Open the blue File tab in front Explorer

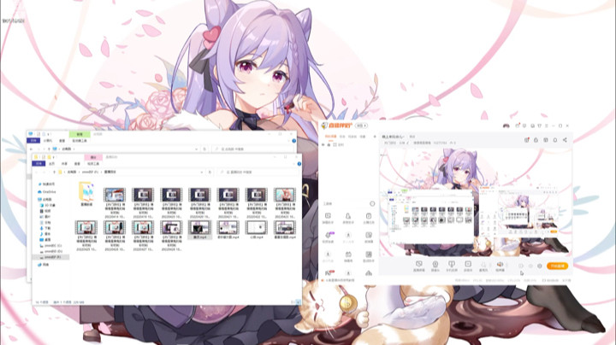(x=38, y=163)
